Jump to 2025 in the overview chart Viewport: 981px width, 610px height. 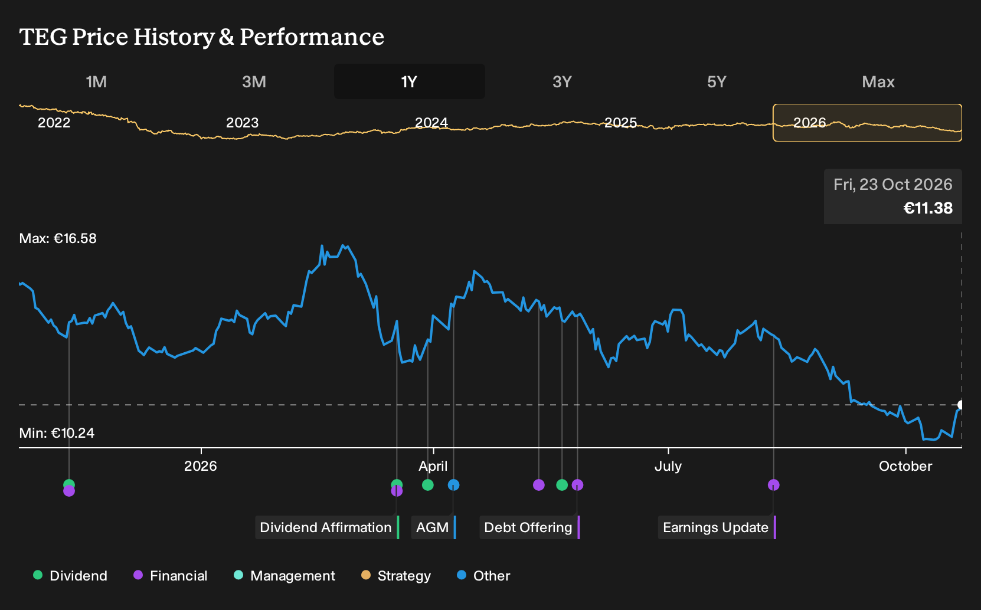[x=620, y=123]
